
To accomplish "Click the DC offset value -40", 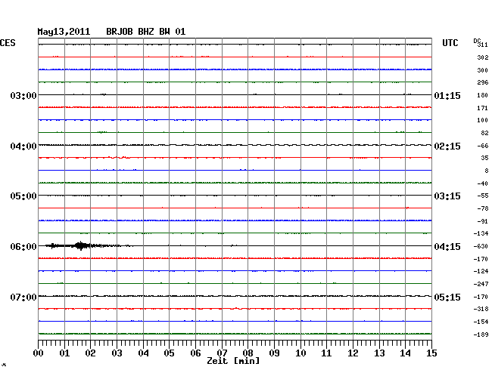I will tap(483, 183).
